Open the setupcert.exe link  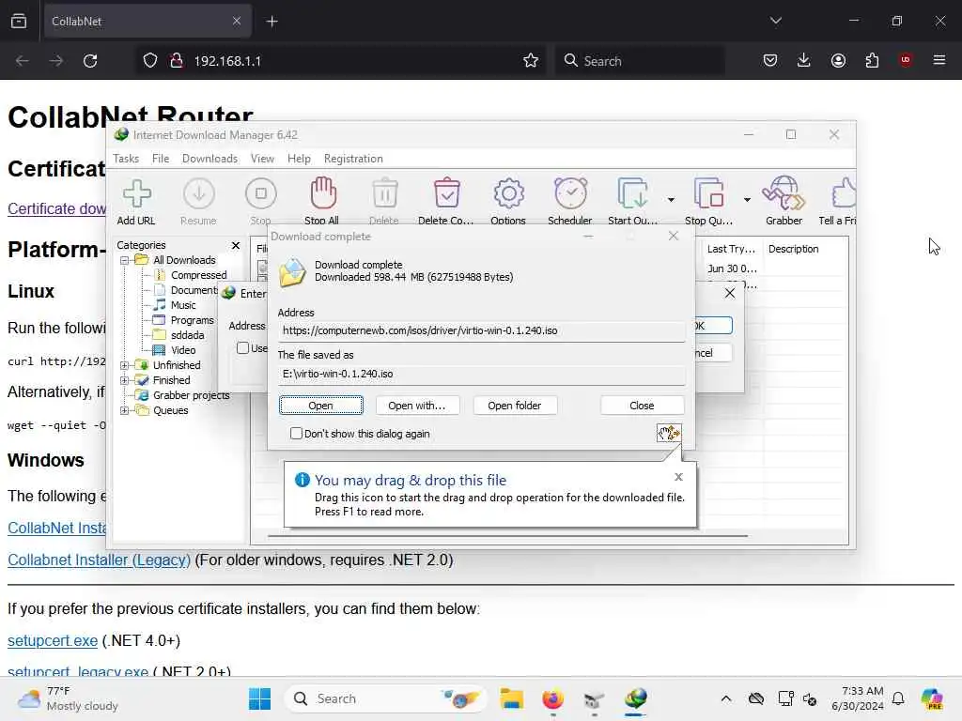click(53, 640)
